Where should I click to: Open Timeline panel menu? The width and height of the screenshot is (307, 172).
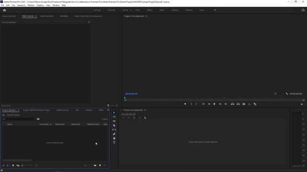click(145, 110)
